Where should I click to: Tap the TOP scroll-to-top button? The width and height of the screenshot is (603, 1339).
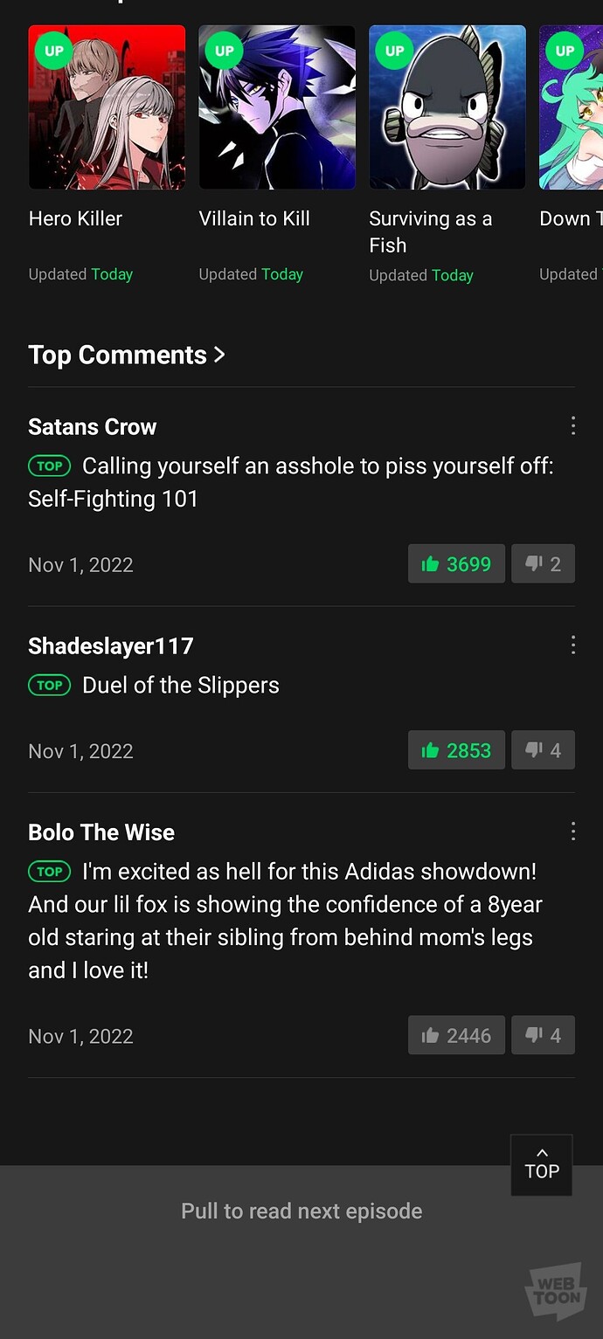coord(542,1165)
